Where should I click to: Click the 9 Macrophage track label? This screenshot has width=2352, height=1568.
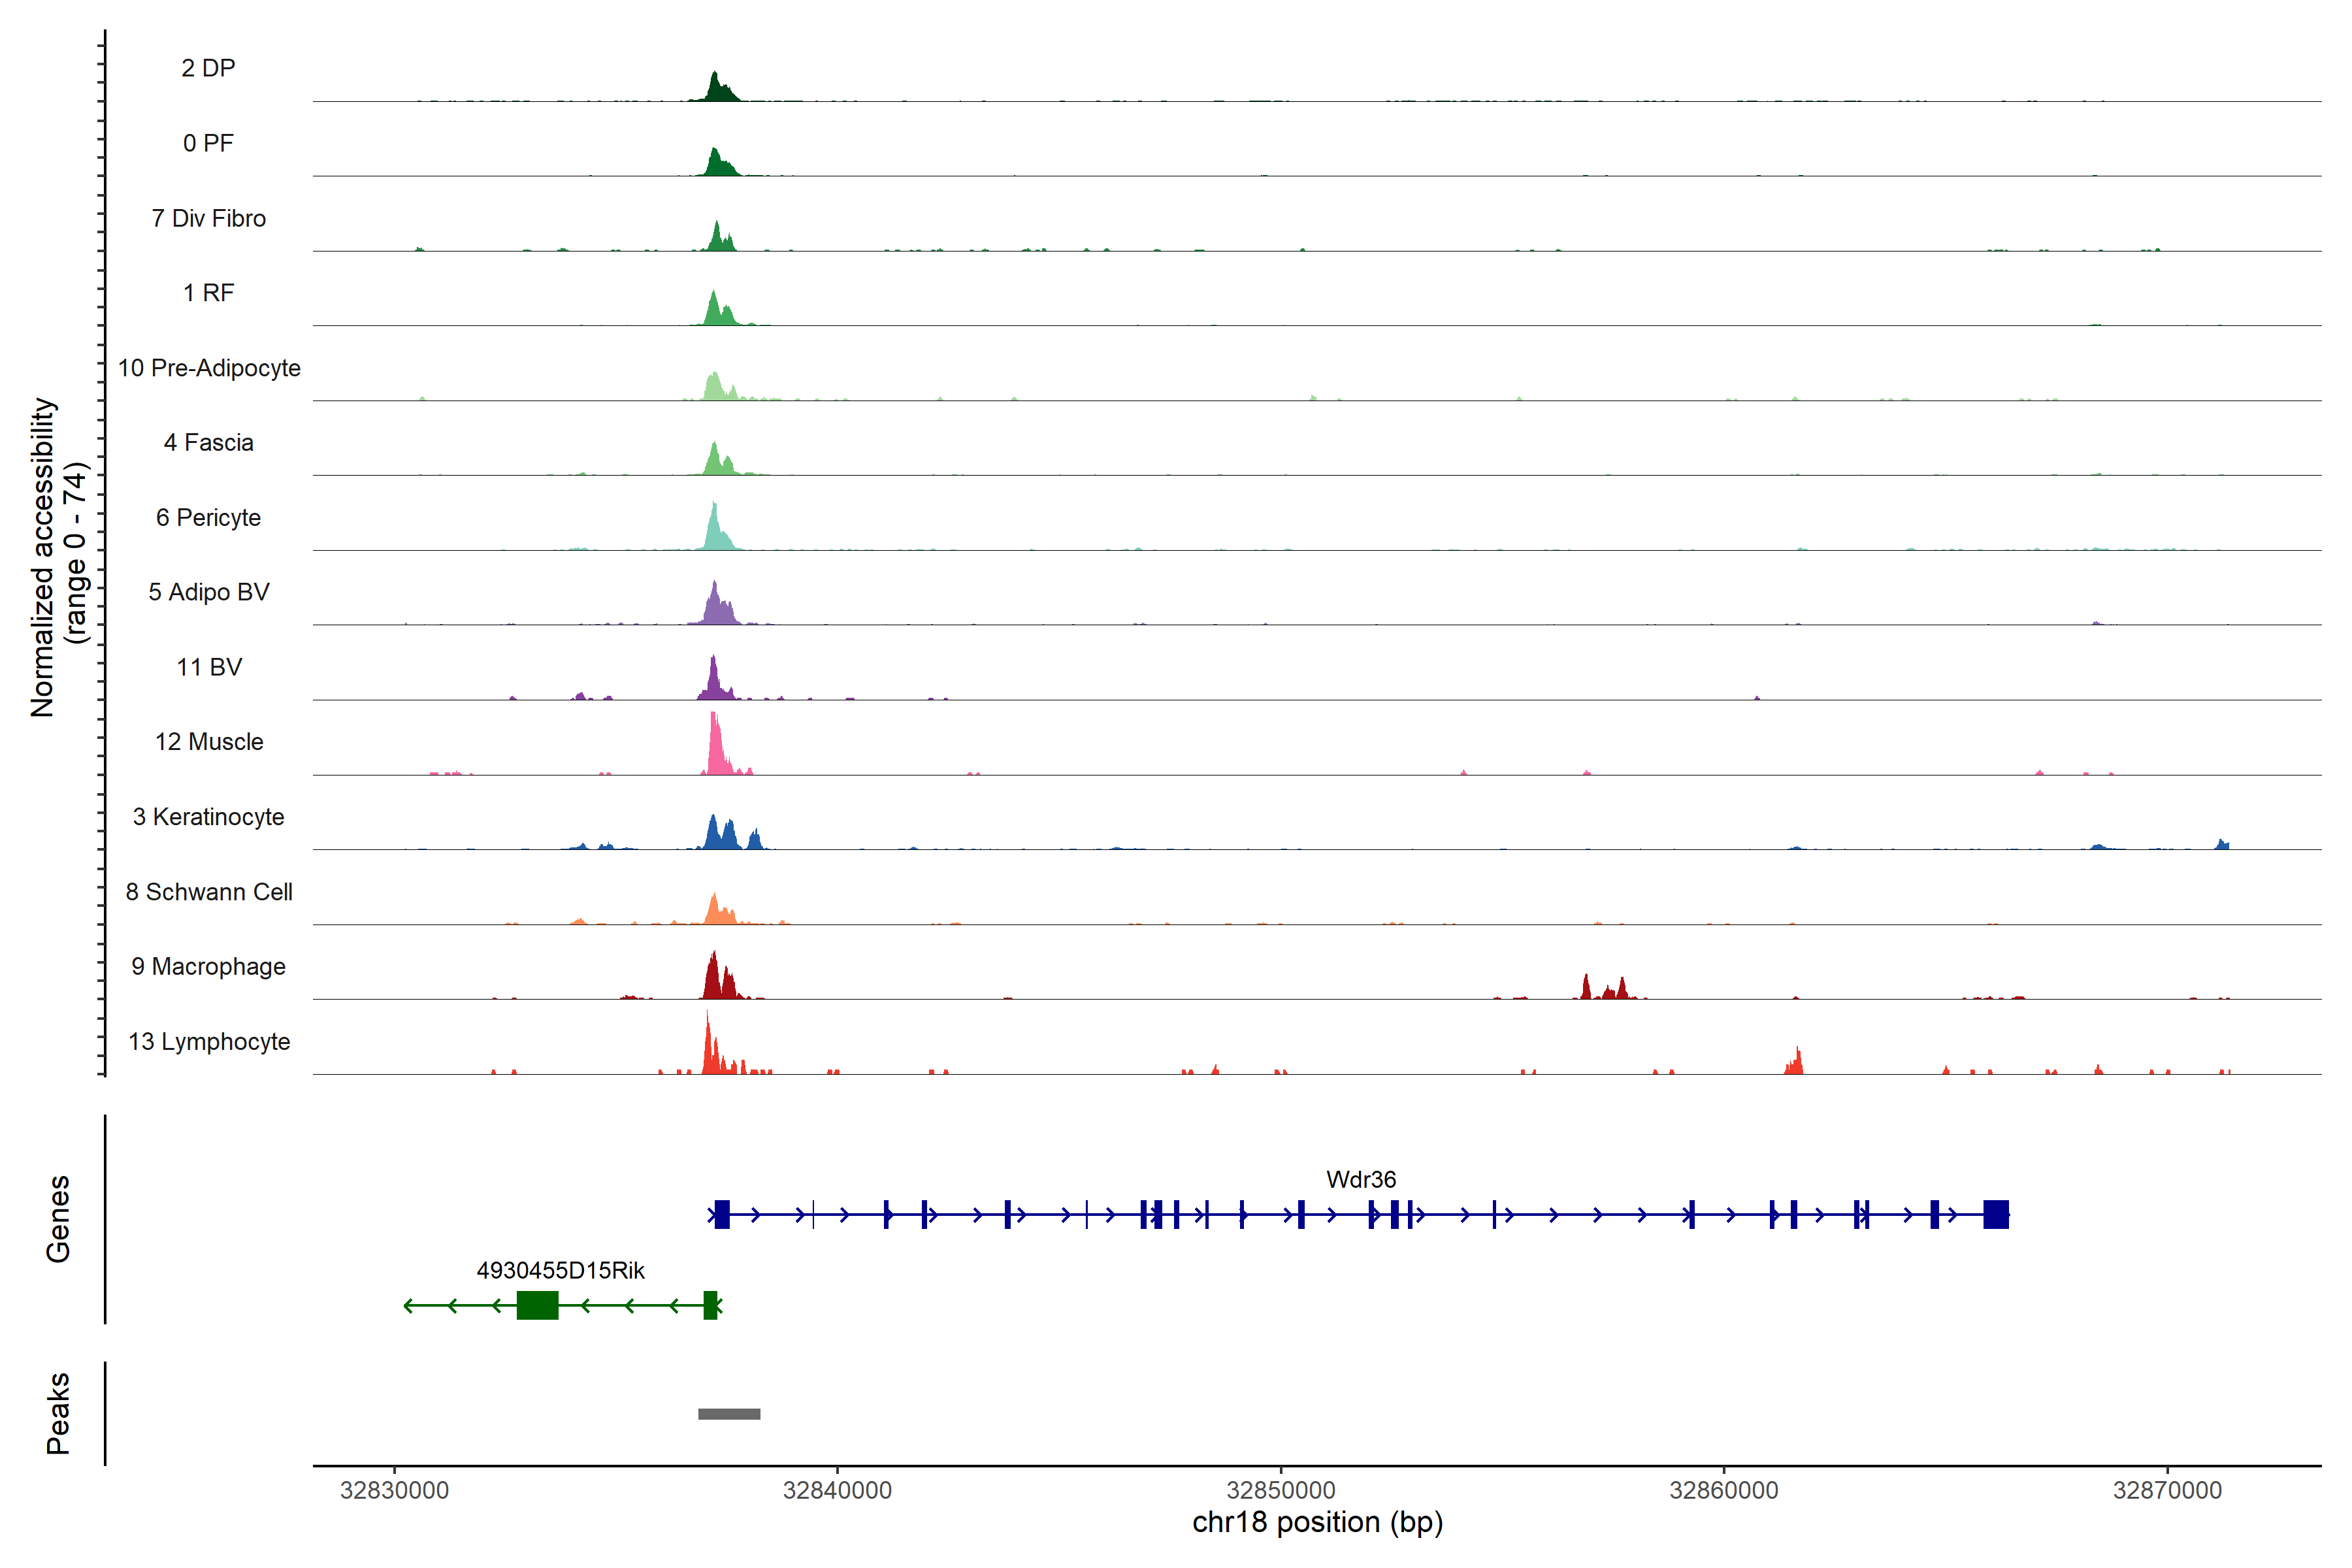pyautogui.click(x=208, y=967)
